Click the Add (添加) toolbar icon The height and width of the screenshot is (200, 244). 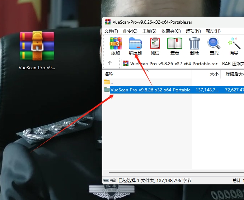(x=116, y=43)
